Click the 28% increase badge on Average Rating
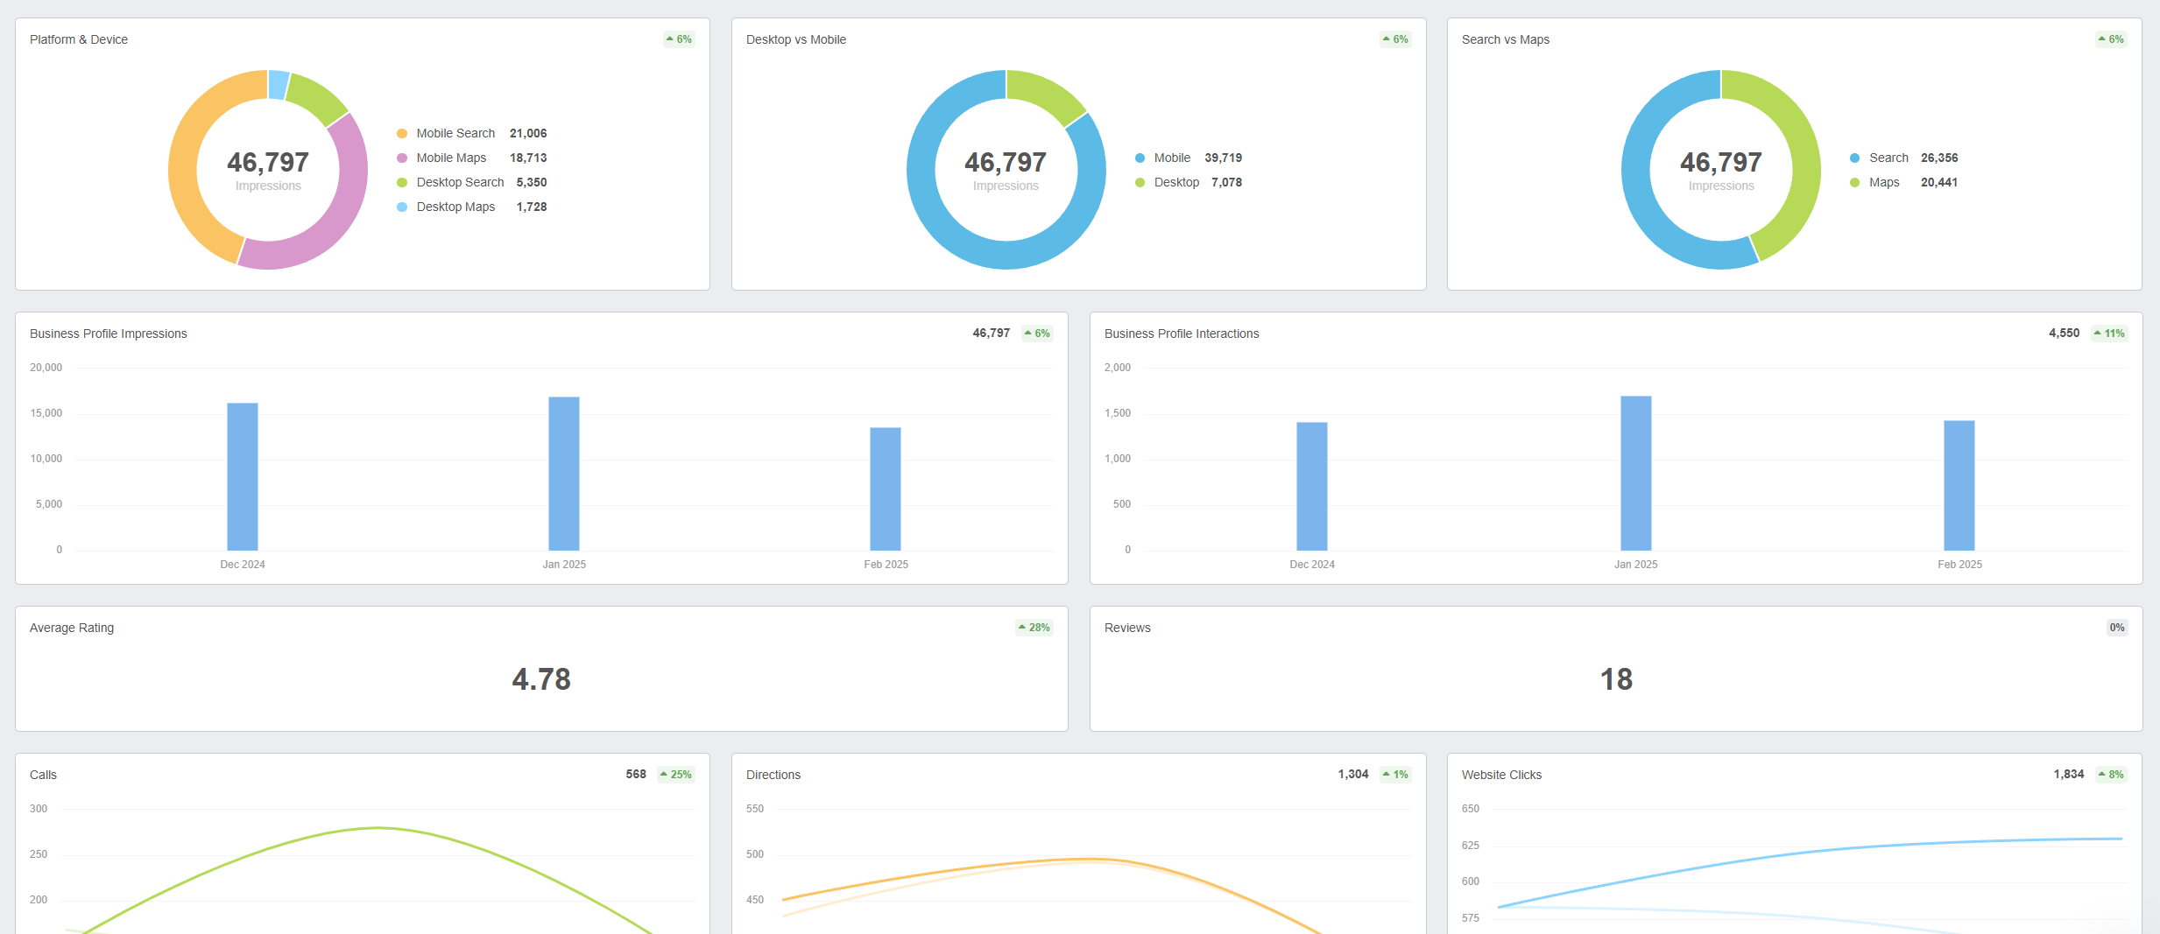The image size is (2160, 934). point(1034,628)
